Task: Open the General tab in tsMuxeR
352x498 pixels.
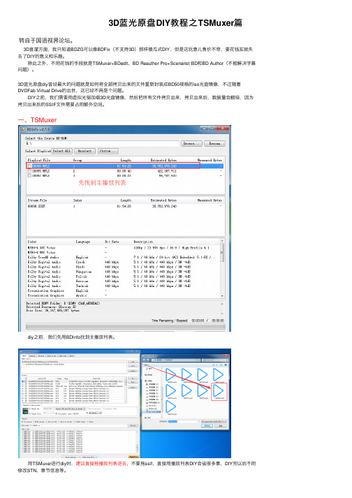Action: point(32,356)
